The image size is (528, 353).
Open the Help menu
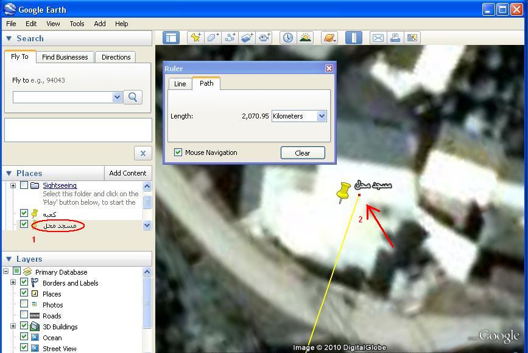122,24
